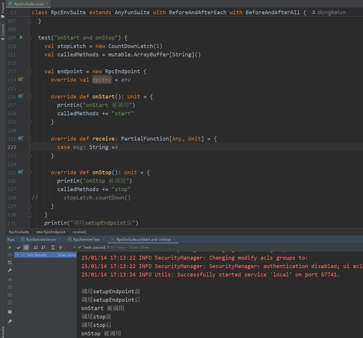363x338 pixels.
Task: Open the Project tool window
Action: pos(3,11)
